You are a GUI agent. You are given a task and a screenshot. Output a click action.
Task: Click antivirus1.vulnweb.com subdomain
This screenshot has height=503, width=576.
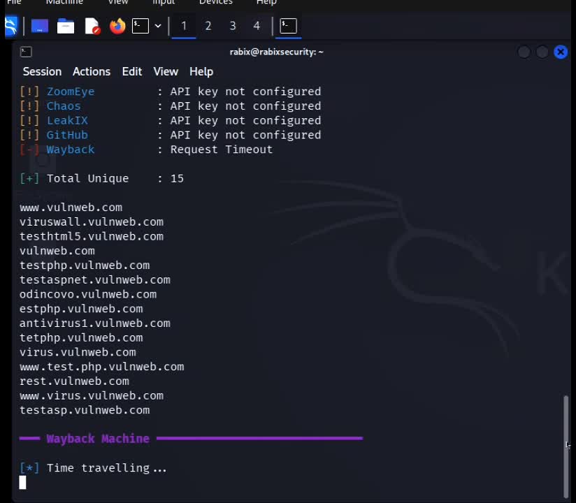coord(95,323)
